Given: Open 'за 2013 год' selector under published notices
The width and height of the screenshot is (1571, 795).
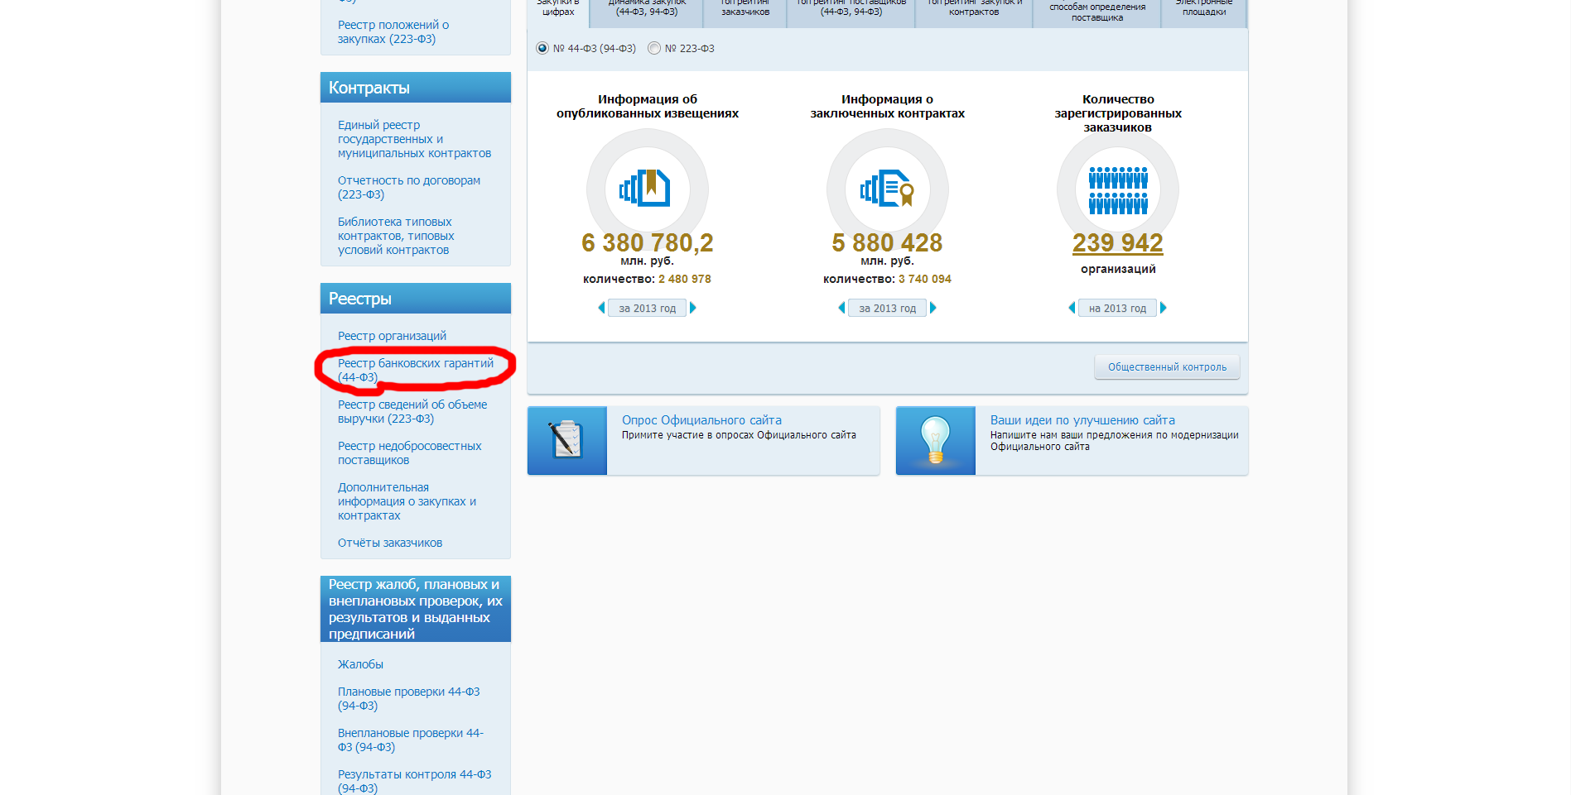Looking at the screenshot, I should click(647, 308).
